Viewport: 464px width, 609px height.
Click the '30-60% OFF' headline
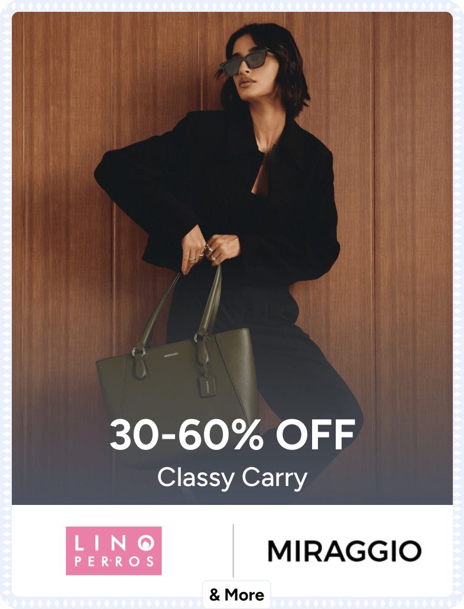click(x=232, y=435)
